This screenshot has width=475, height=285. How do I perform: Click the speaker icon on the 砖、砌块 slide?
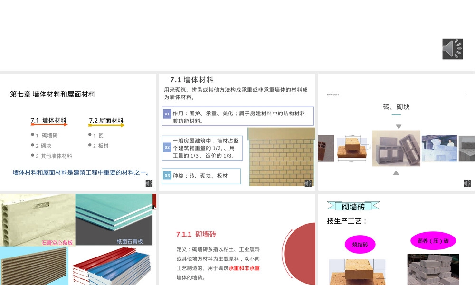pos(467,183)
